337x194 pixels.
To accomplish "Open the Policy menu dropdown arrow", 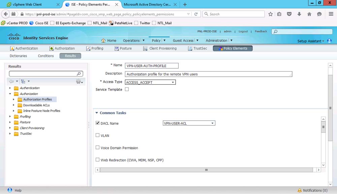I will click(164, 41).
